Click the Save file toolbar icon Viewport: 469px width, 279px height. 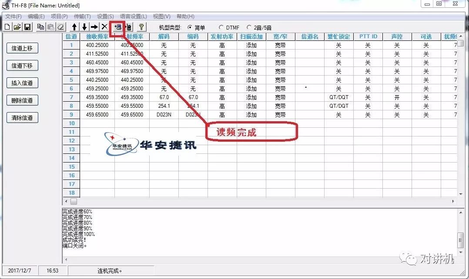27,27
